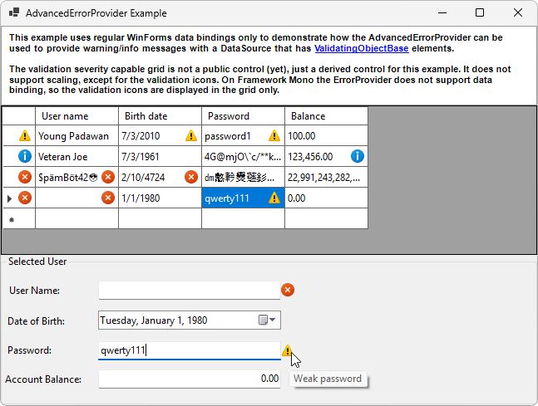Maximize the AdvancedErrorProvider Example window
The image size is (538, 406).
pyautogui.click(x=480, y=12)
